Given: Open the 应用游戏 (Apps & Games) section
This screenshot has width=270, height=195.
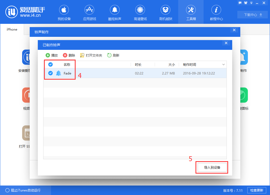Looking at the screenshot, I should pos(89,12).
